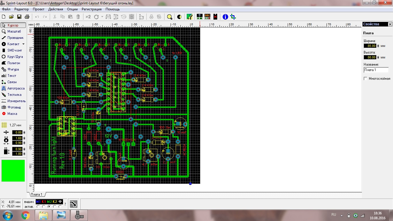Viewport: 393px width, 221px height.
Task: Open a layout with folder icon
Action: click(12, 17)
